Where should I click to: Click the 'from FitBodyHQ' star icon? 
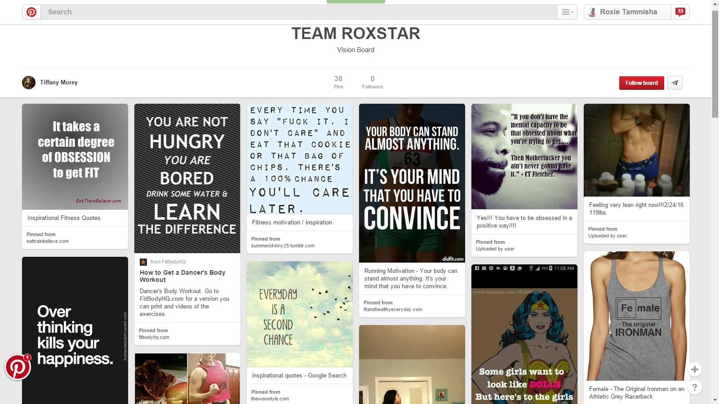coord(143,262)
